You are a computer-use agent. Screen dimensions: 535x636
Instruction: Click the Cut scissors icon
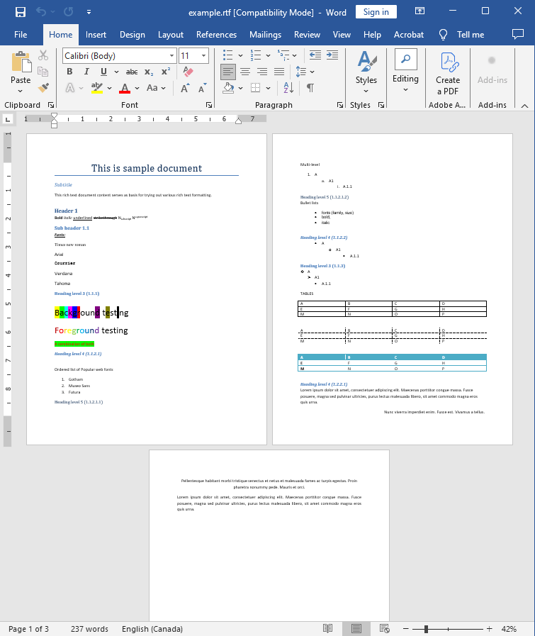tap(43, 55)
